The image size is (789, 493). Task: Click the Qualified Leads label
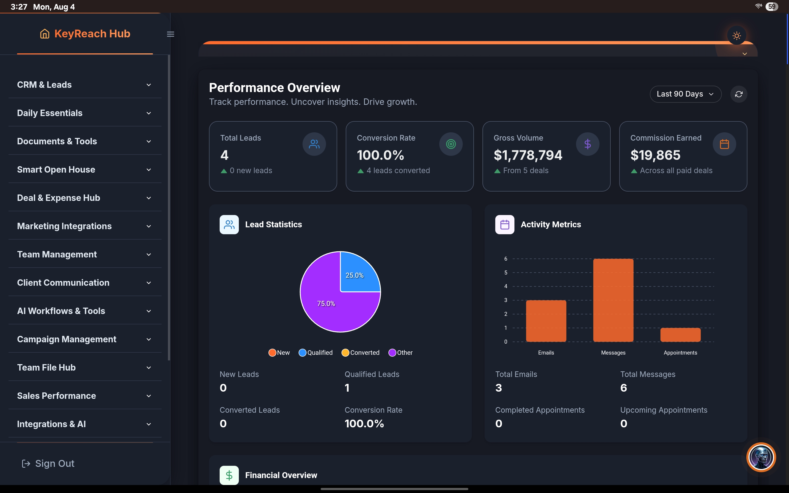click(372, 374)
